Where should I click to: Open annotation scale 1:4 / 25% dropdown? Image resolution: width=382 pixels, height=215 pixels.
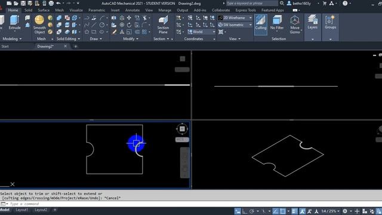tap(330, 211)
